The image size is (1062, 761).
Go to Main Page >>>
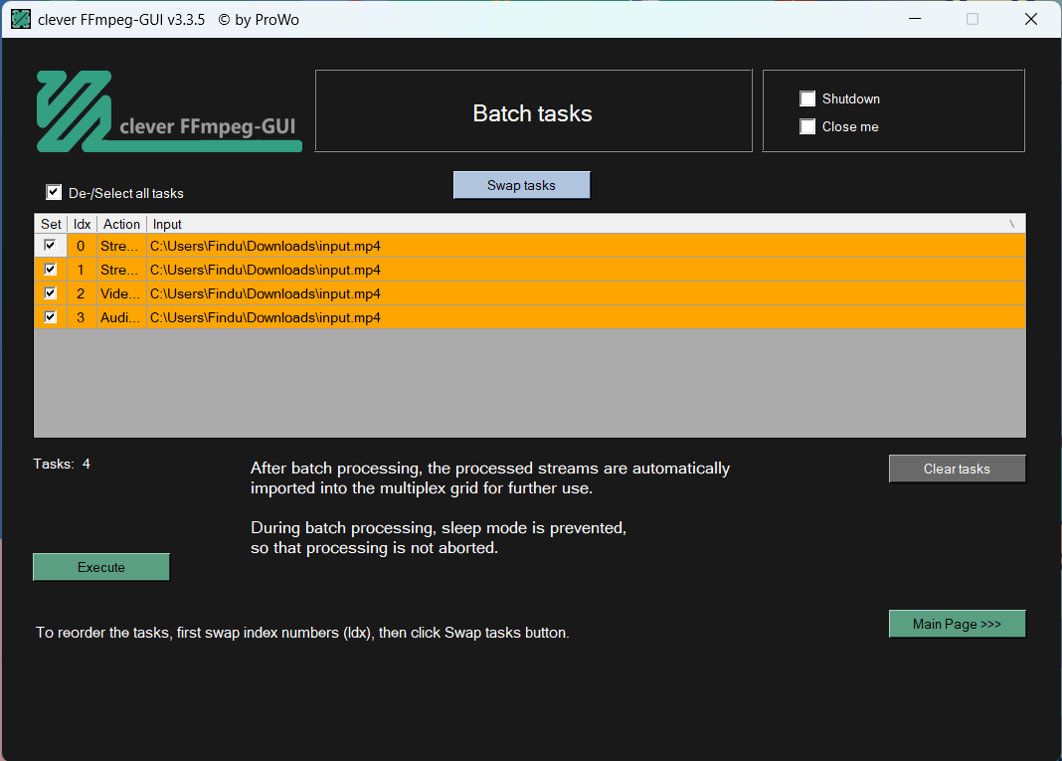coord(957,624)
